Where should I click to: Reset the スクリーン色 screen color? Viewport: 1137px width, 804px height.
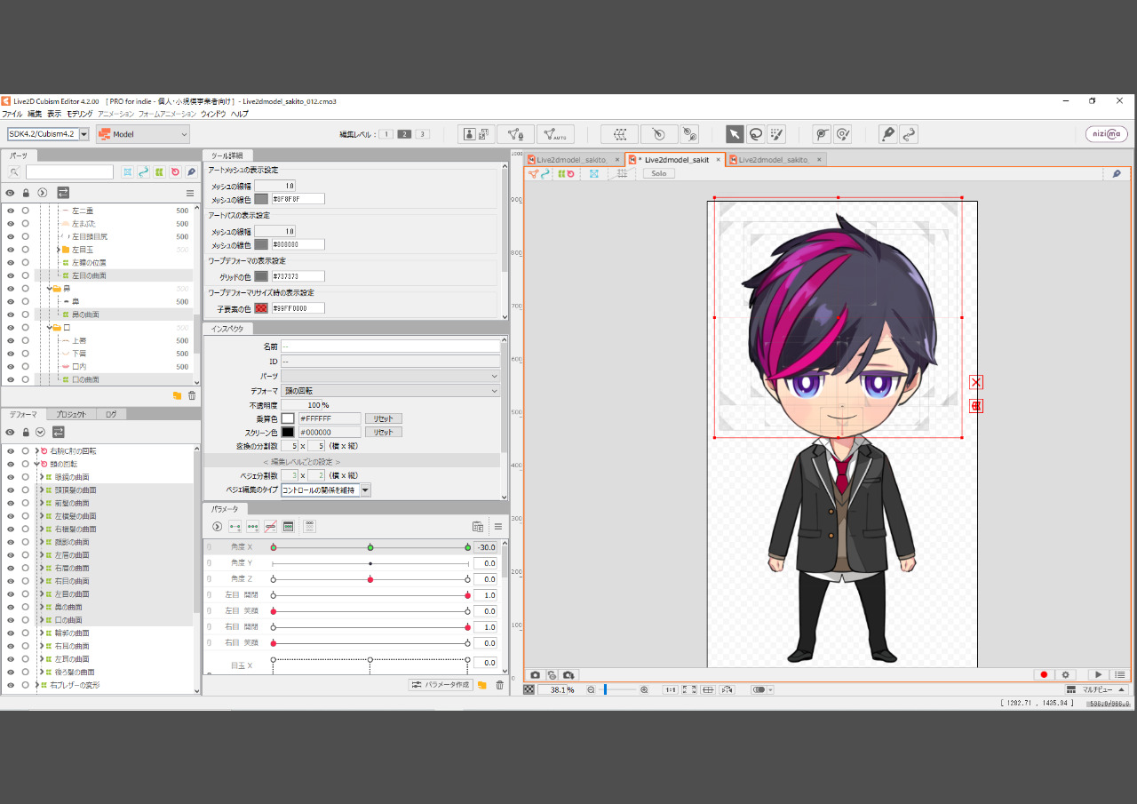(x=383, y=432)
